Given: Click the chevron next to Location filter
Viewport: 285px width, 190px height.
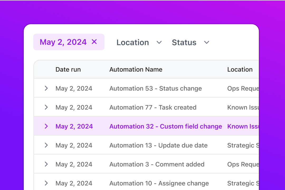Looking at the screenshot, I should [159, 42].
